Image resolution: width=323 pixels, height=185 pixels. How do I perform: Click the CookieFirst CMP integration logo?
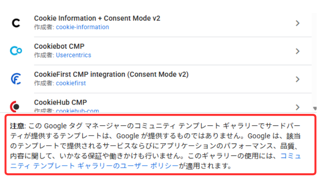16,79
